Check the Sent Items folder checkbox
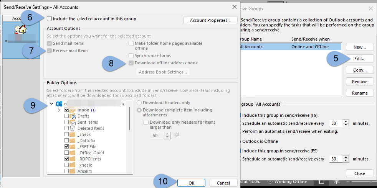 click(66, 122)
